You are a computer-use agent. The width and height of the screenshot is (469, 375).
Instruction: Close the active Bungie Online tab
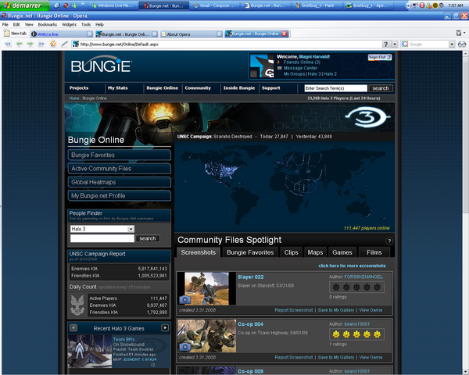click(x=285, y=34)
